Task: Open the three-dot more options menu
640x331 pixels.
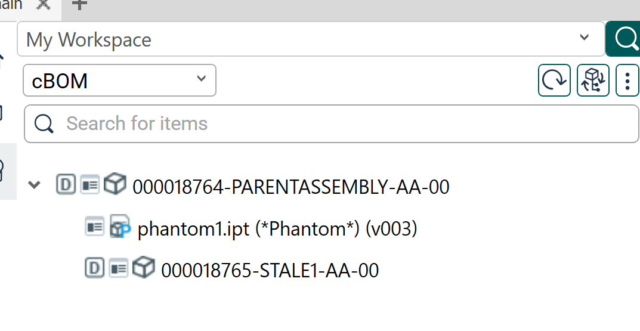Action: tap(627, 81)
